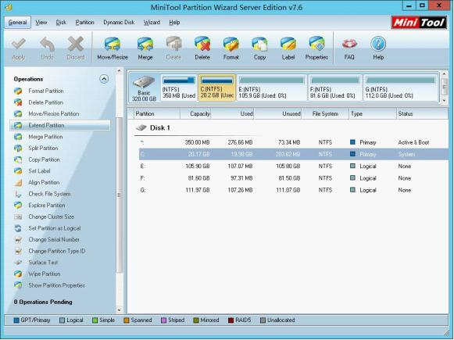The height and width of the screenshot is (340, 454).
Task: Click the Apply toolbar icon
Action: click(x=19, y=48)
